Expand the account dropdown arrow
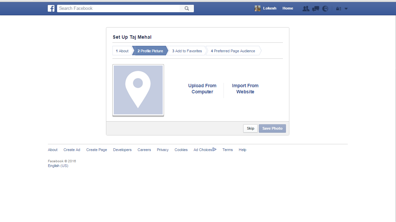The width and height of the screenshot is (396, 222). pyautogui.click(x=346, y=8)
